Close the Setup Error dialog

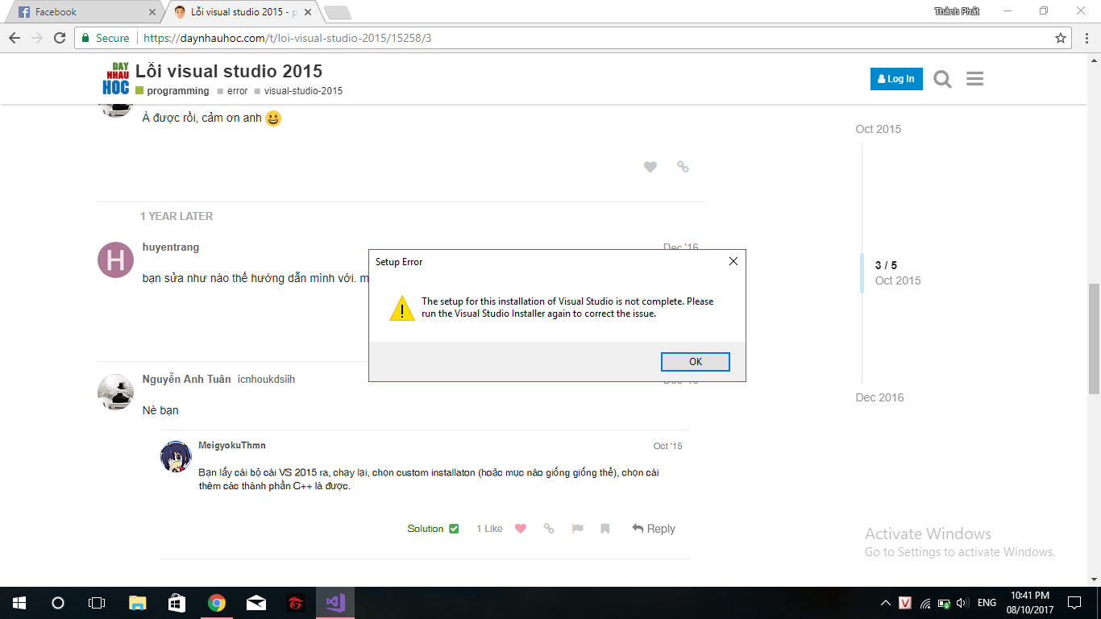(x=733, y=262)
